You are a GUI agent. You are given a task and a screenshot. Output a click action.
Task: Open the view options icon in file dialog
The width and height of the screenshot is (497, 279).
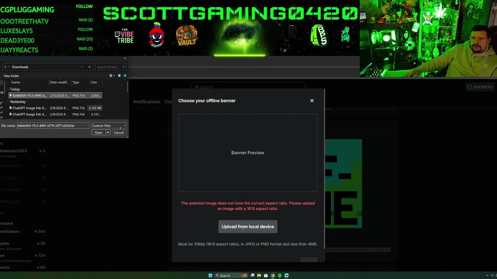click(x=111, y=76)
